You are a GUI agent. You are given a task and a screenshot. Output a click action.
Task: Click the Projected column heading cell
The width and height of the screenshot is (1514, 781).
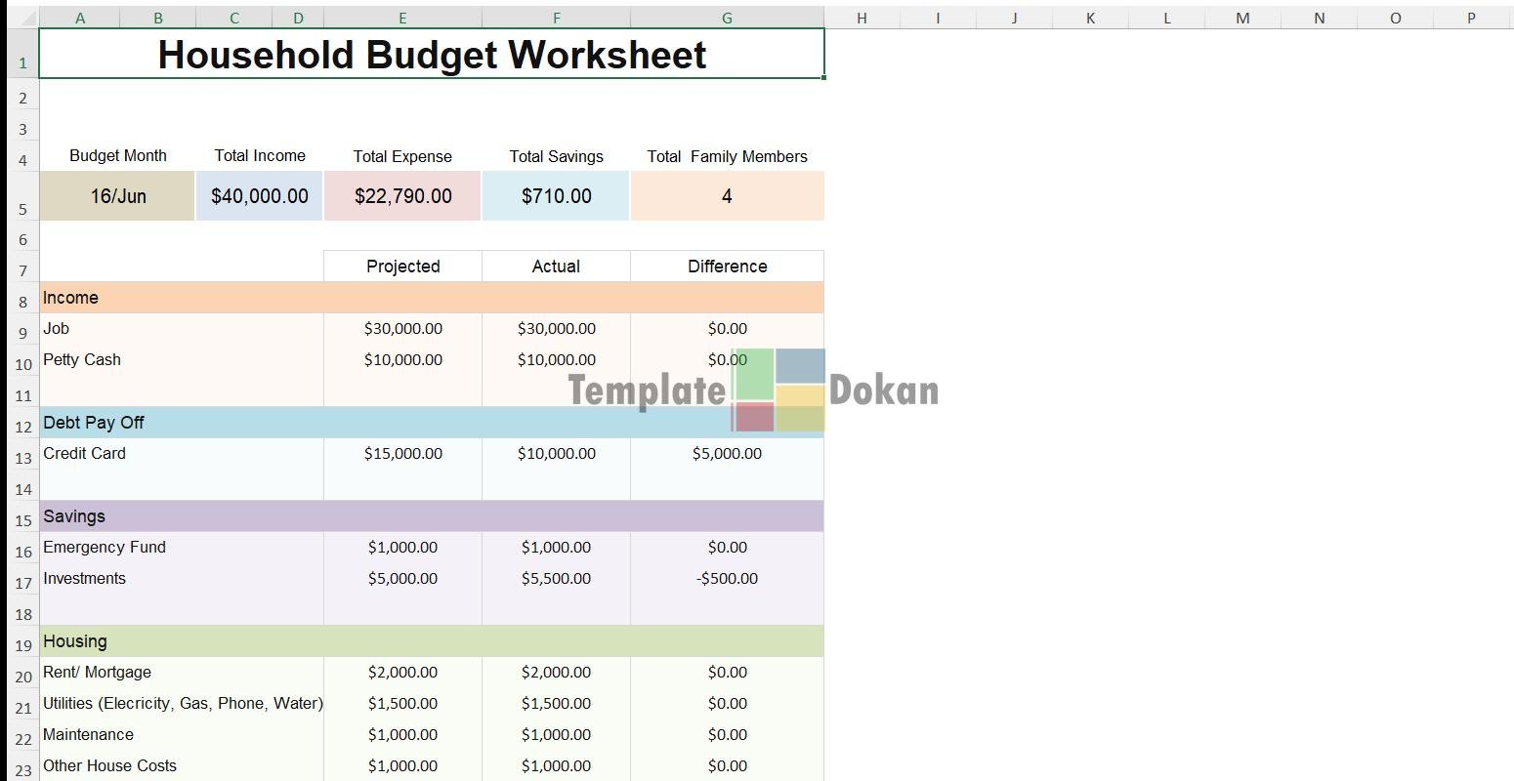click(x=402, y=267)
